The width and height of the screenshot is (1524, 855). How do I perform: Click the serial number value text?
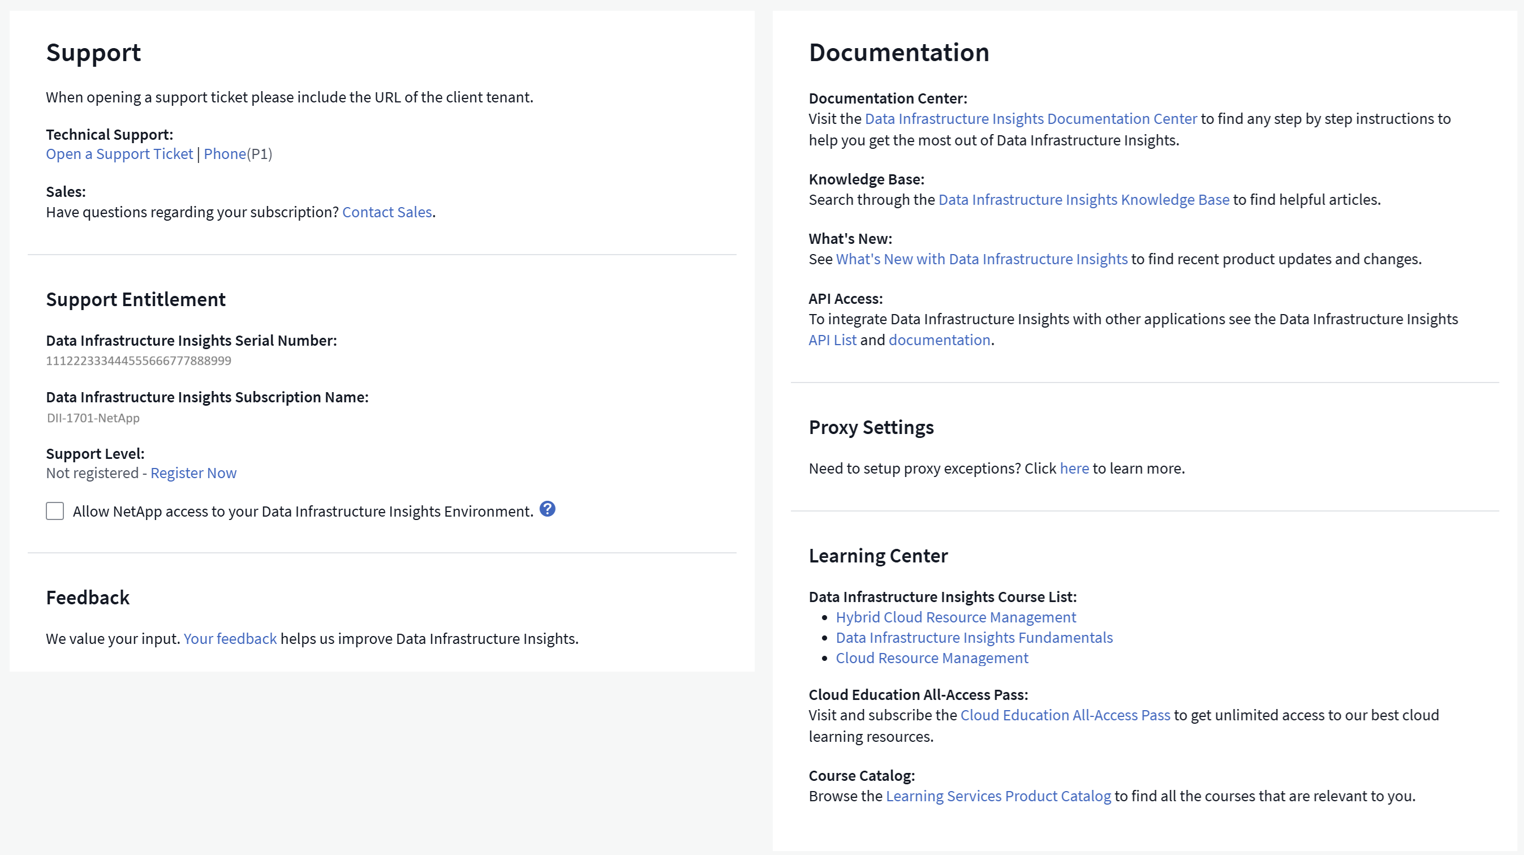tap(139, 361)
